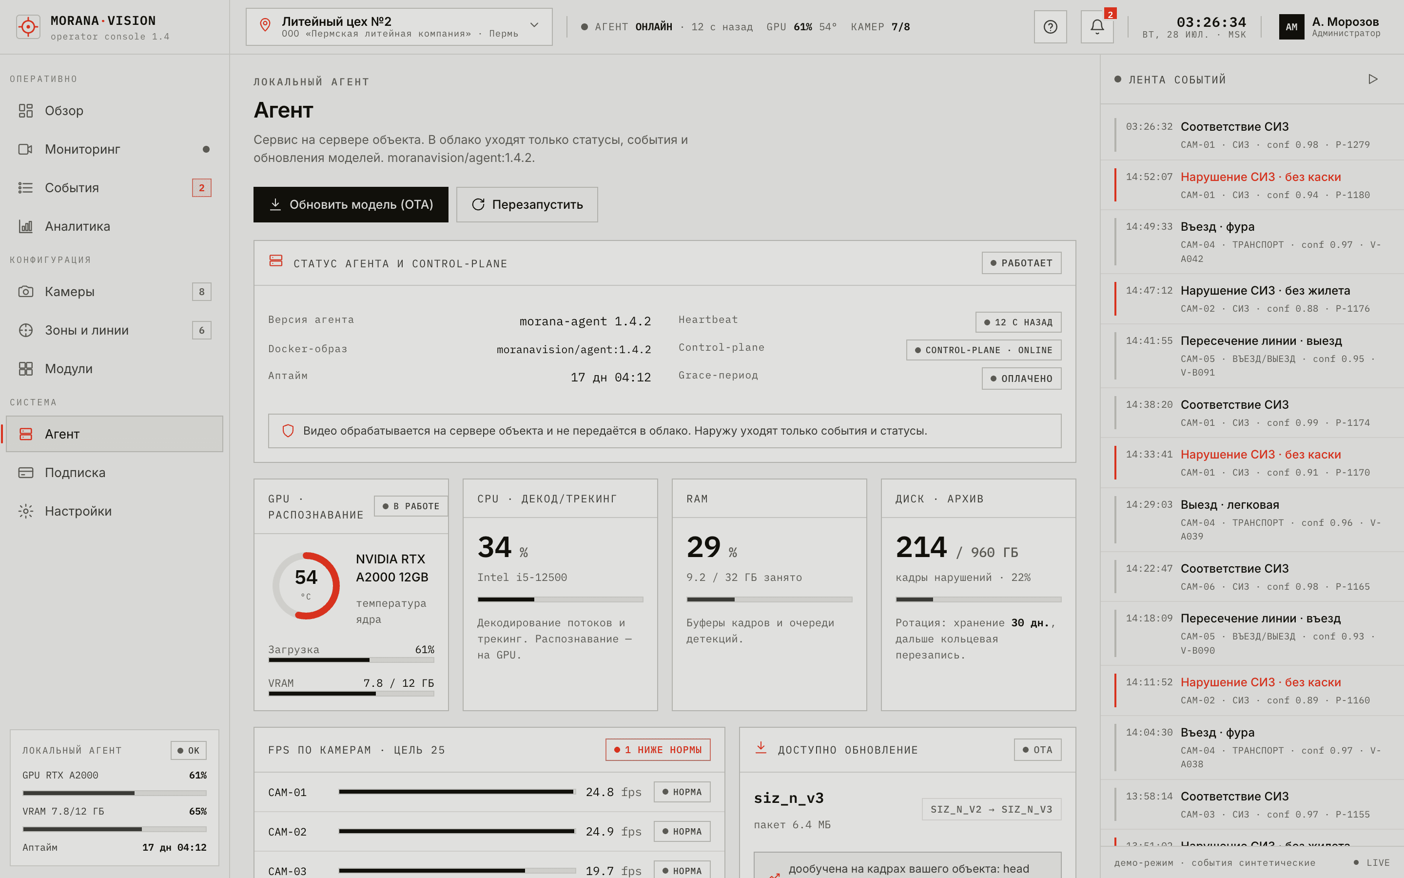Click the Обновить модель (OTA) button
The width and height of the screenshot is (1404, 878).
[351, 204]
